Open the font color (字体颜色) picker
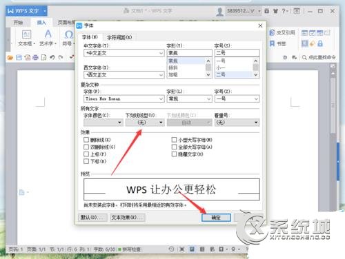This screenshot has width=345, height=259. click(103, 123)
